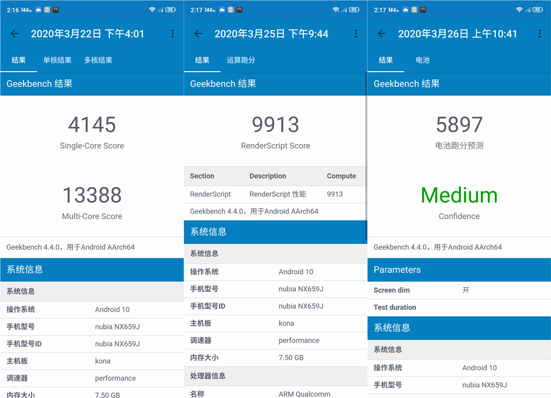This screenshot has height=398, width=551.
Task: Tap the screen recorder icon in the status bar
Action: click(x=56, y=9)
